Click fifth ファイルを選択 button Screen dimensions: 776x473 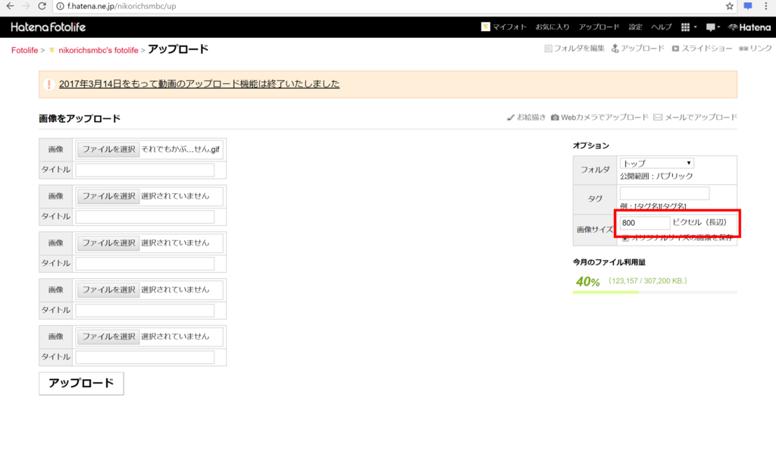click(x=108, y=337)
